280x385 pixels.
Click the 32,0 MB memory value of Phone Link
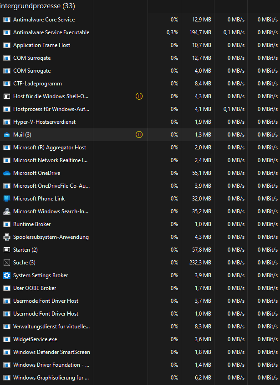[x=202, y=199]
